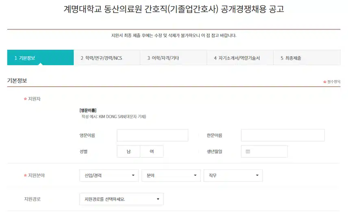This screenshot has width=348, height=219.
Task: Click the [영문이름] bold heading
Action: (x=88, y=110)
